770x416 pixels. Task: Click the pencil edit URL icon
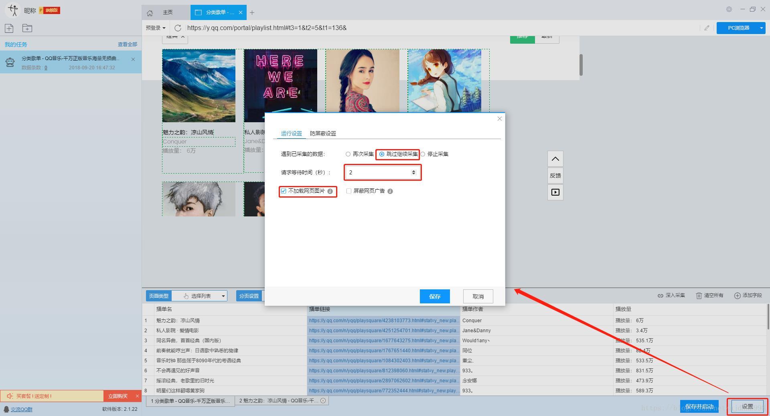tap(707, 28)
